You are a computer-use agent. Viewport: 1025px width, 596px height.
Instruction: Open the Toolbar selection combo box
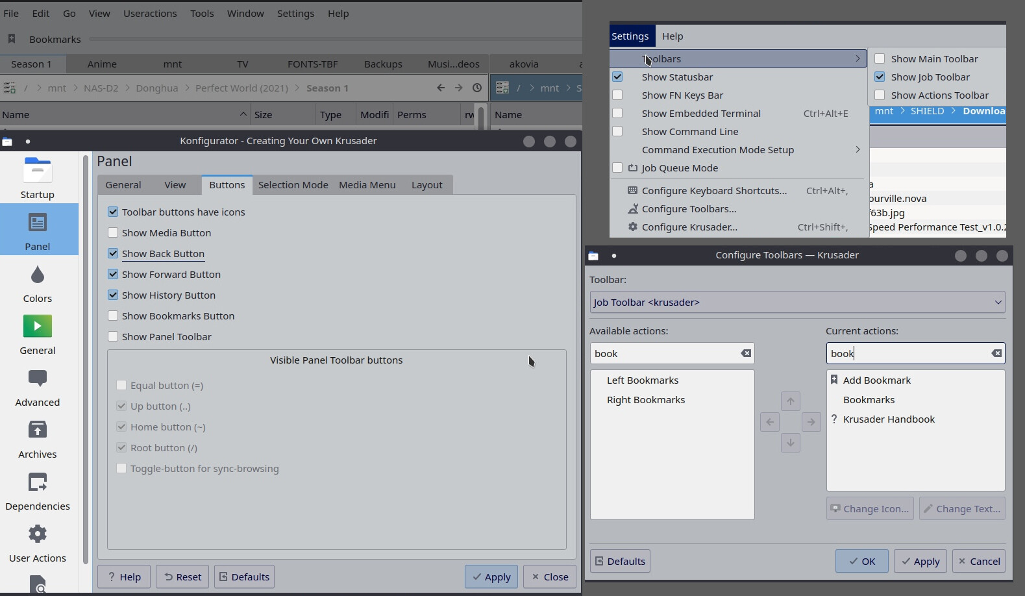(797, 302)
